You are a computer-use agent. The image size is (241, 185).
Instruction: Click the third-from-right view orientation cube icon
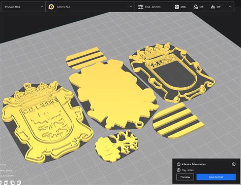point(6,182)
